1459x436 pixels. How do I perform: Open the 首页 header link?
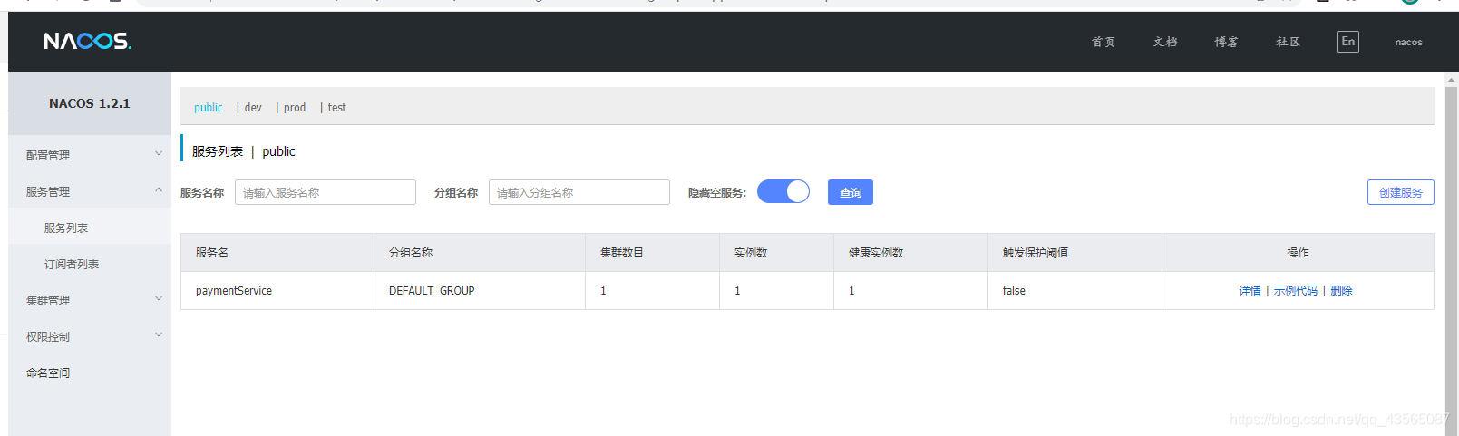click(1104, 42)
